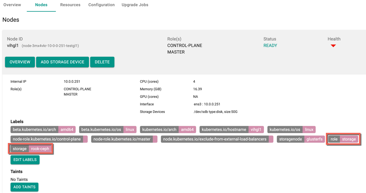Screen dimensions: 366x193
Task: Click the storagenode glusterfs label
Action: point(301,139)
